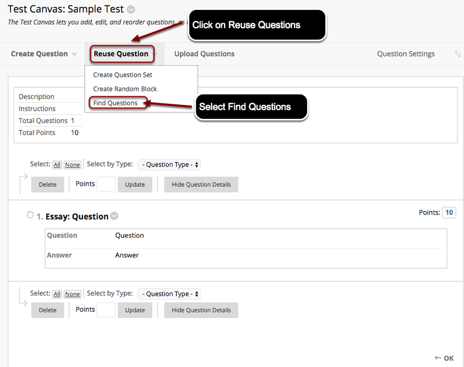Select All questions in the upper selection bar
464x367 pixels.
pyautogui.click(x=57, y=164)
